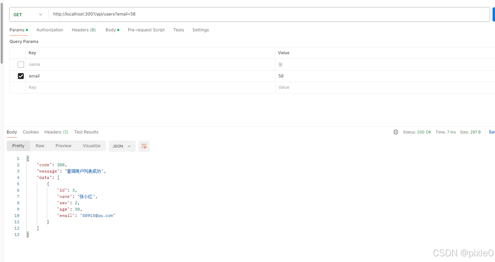Click the "code": 200 line
Screen dimensions: 495x262
[x=52, y=165]
